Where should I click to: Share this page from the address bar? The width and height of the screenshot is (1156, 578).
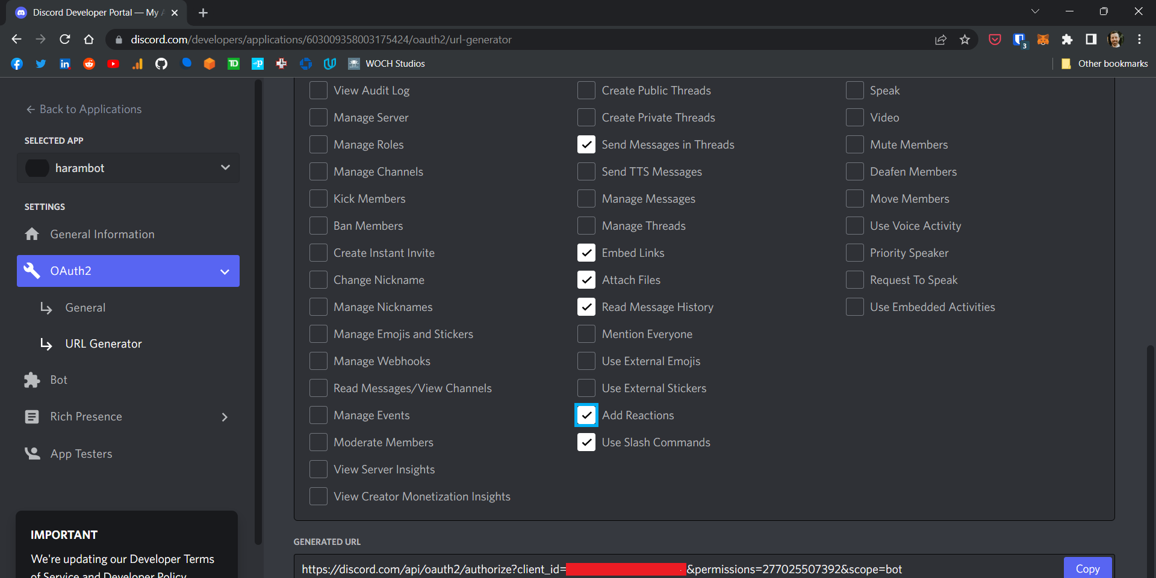940,40
